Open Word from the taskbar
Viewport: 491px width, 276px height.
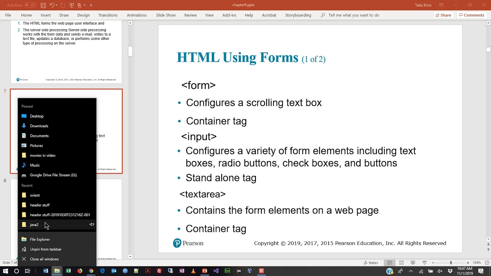point(46,271)
